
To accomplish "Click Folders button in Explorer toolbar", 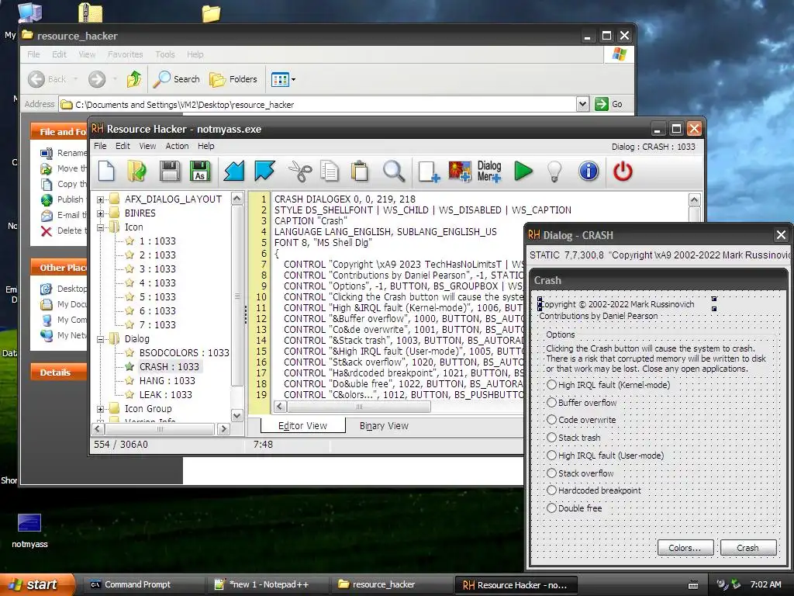I will [x=233, y=78].
